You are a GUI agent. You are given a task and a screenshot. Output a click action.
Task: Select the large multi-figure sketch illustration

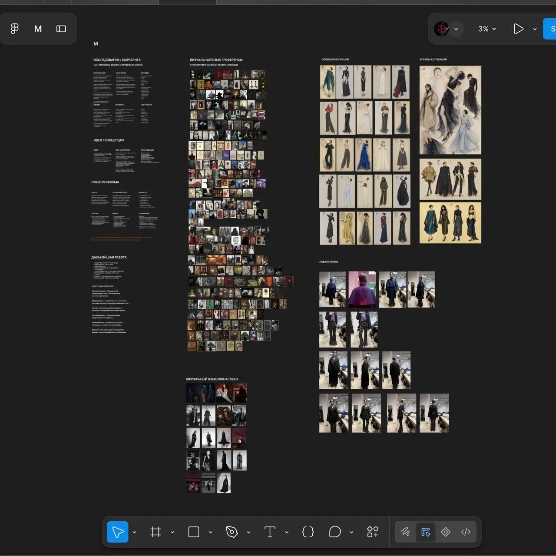tap(450, 110)
